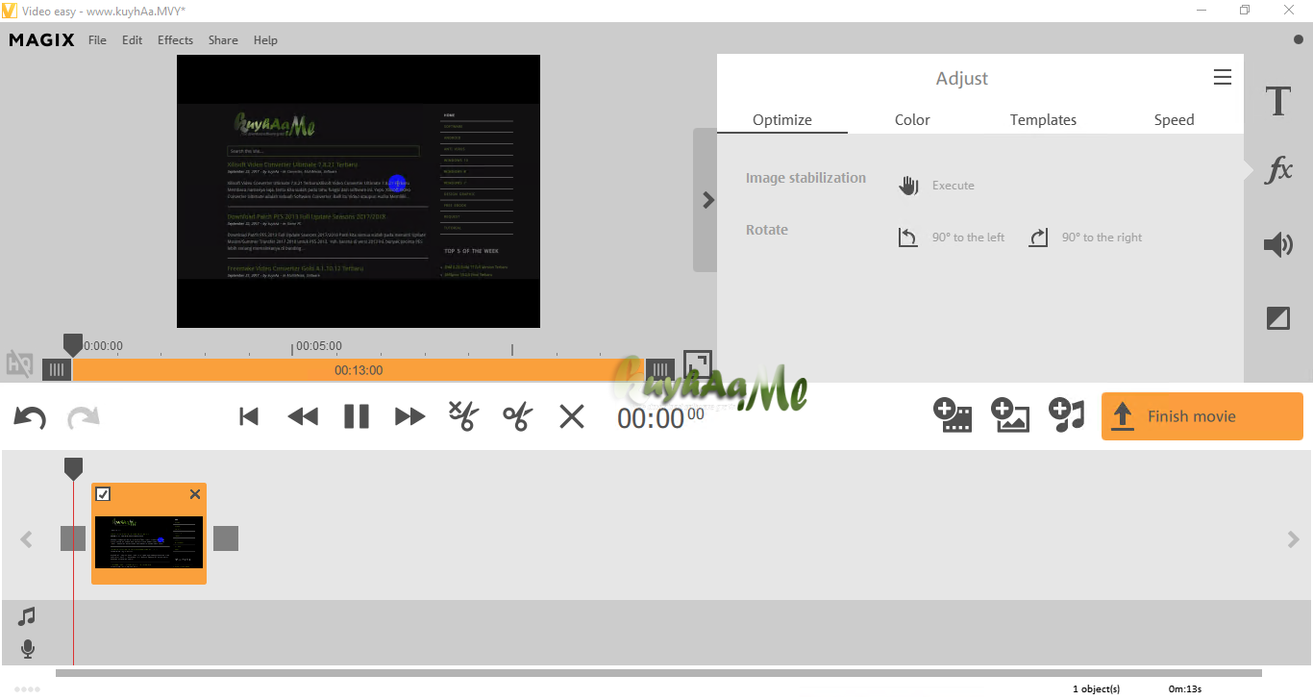Open the fx effects panel
Viewport: 1313px width, 700px height.
point(1277,171)
